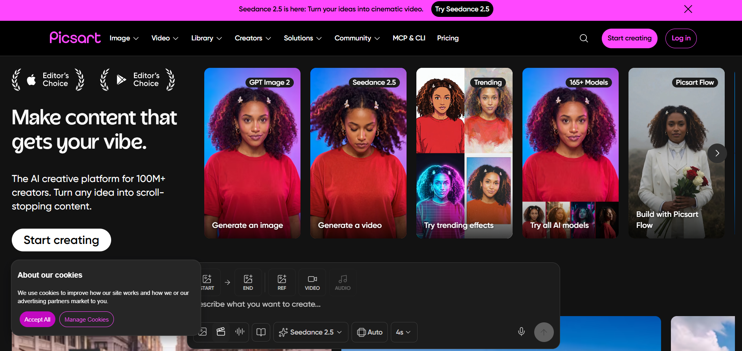Switch to image generation mode icon

pyautogui.click(x=203, y=332)
